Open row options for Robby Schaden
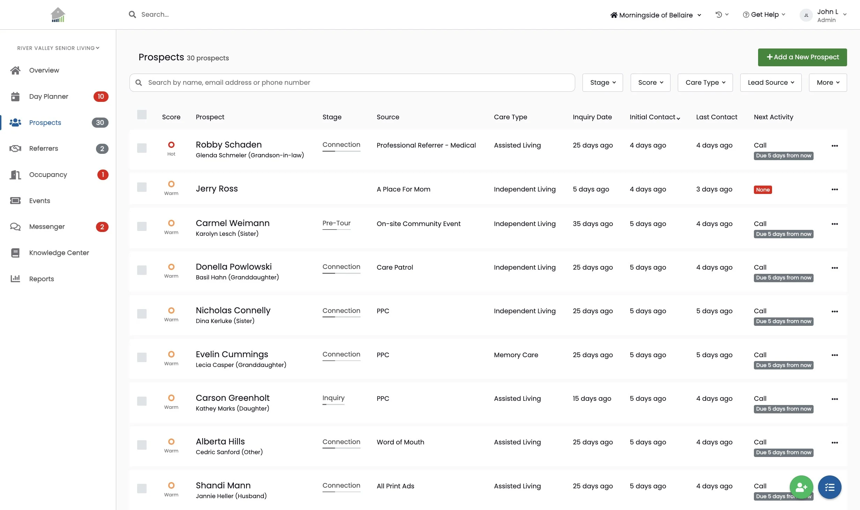This screenshot has width=860, height=510. [x=835, y=146]
